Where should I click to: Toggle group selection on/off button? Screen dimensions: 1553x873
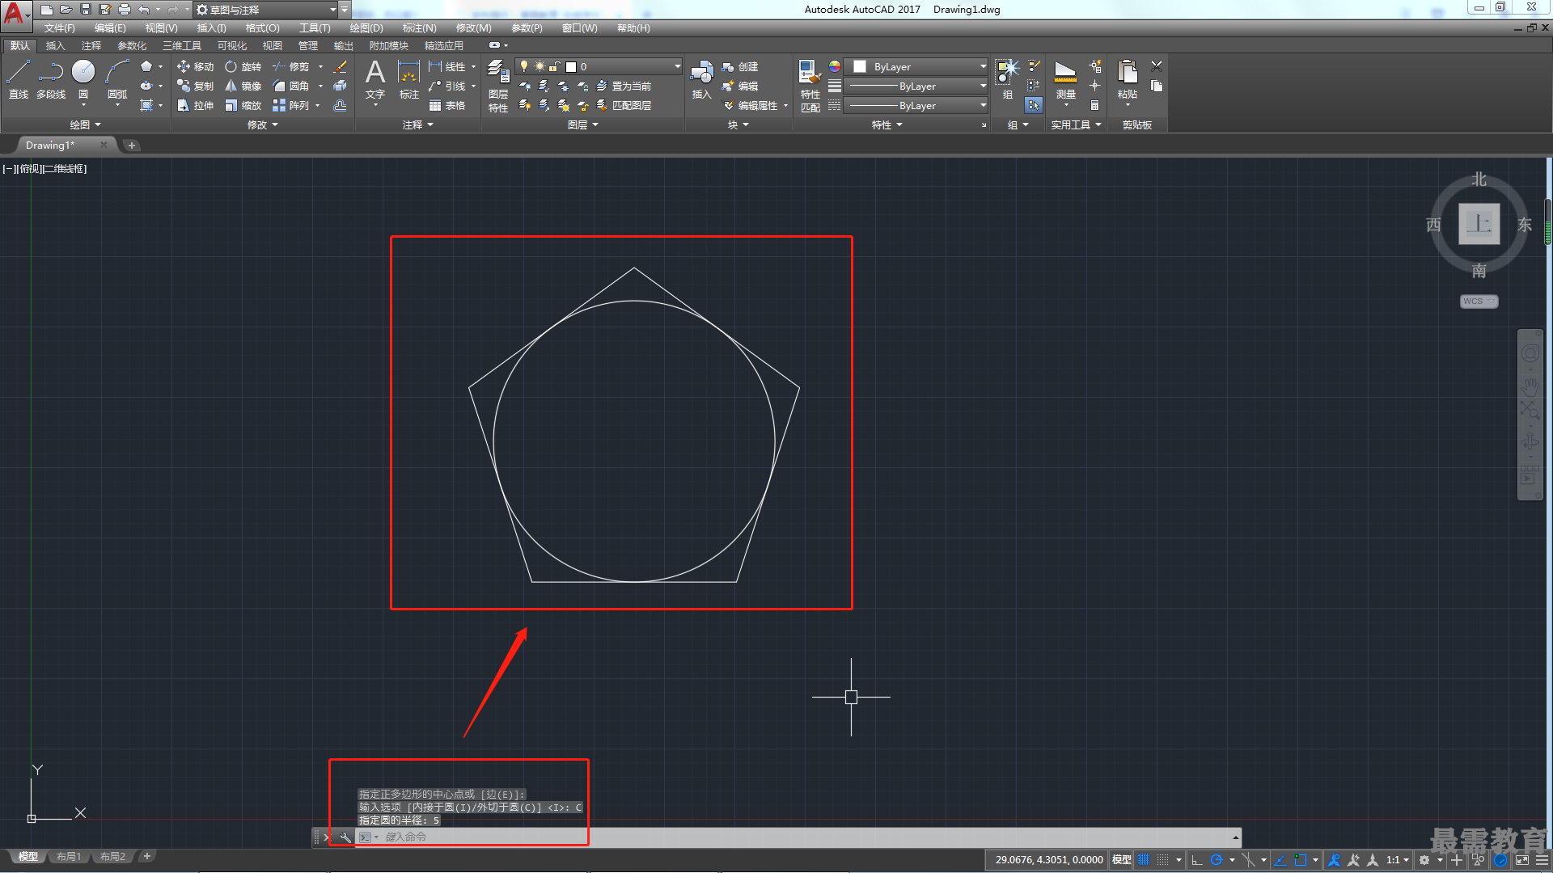pos(1034,105)
